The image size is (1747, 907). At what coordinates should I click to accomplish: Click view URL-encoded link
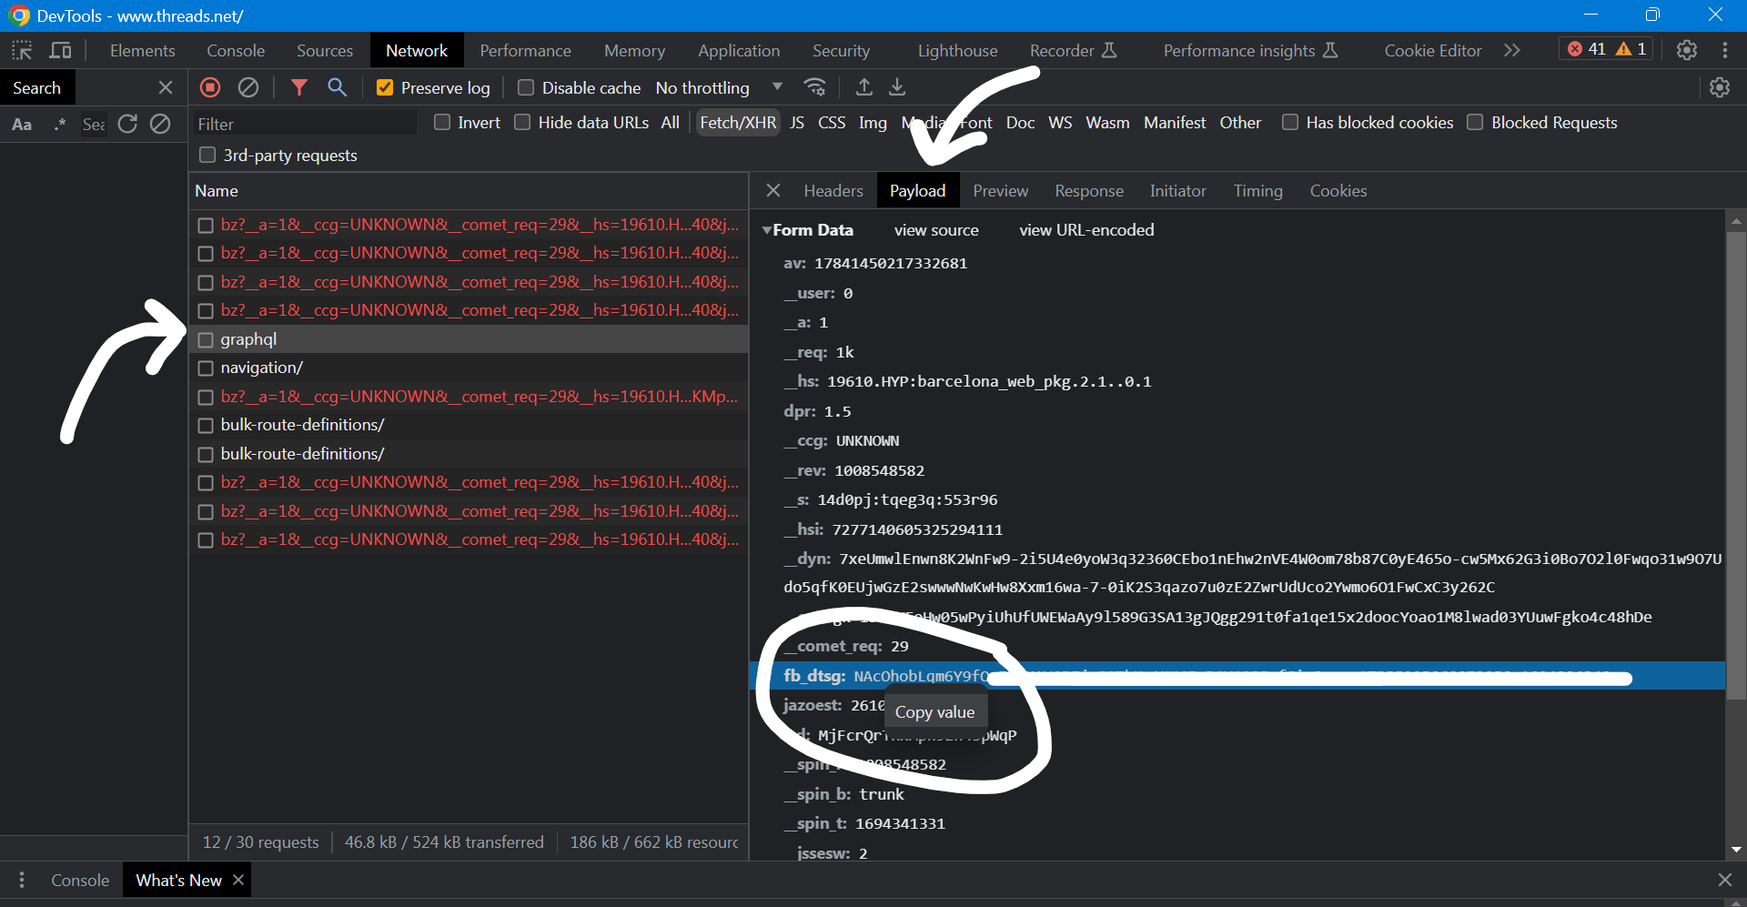pyautogui.click(x=1086, y=230)
